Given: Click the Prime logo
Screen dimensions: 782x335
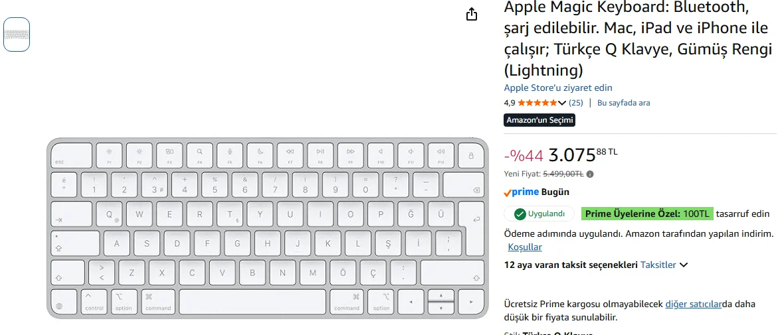Looking at the screenshot, I should tap(521, 192).
